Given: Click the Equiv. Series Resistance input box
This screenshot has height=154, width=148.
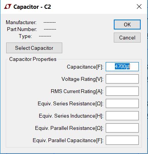Looking at the screenshot, I should [122, 103].
